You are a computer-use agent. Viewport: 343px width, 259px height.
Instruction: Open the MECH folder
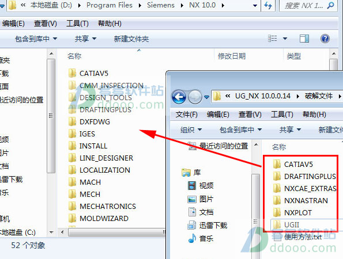(84, 194)
